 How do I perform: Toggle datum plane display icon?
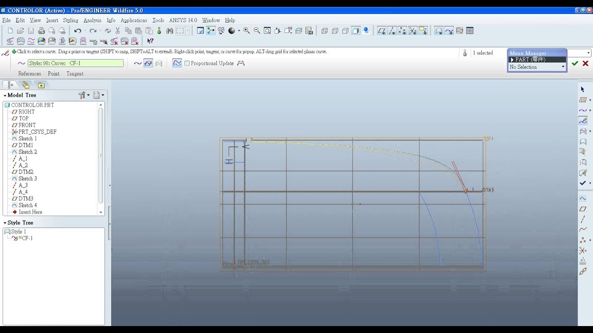coord(381,31)
